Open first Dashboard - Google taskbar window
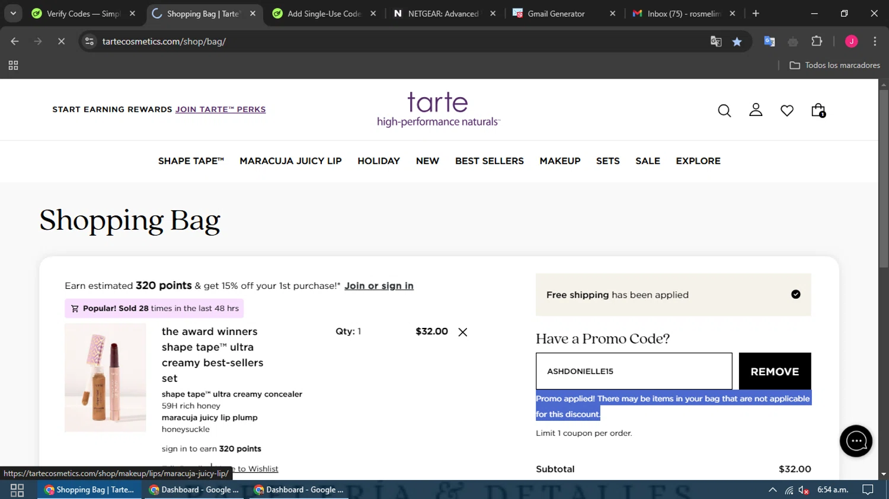The height and width of the screenshot is (499, 889). tap(194, 490)
